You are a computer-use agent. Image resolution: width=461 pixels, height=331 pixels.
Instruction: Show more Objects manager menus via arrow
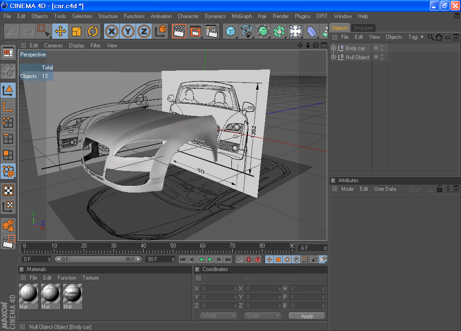pos(422,37)
